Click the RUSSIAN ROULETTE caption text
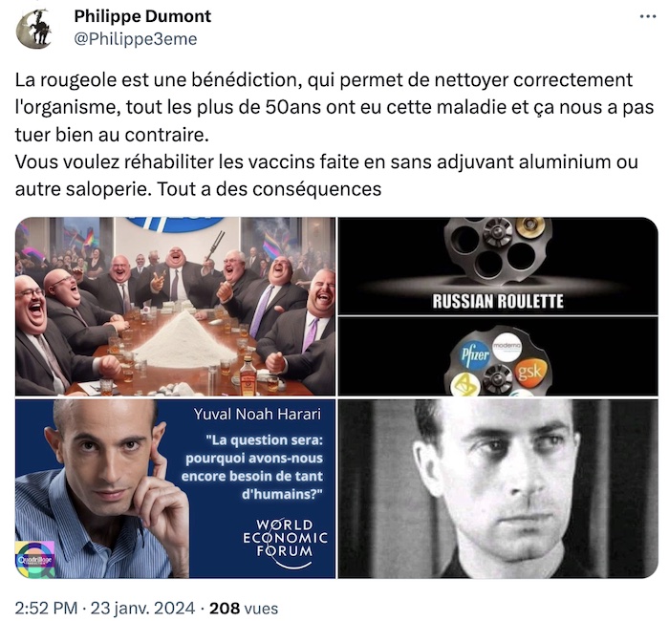 (x=498, y=301)
